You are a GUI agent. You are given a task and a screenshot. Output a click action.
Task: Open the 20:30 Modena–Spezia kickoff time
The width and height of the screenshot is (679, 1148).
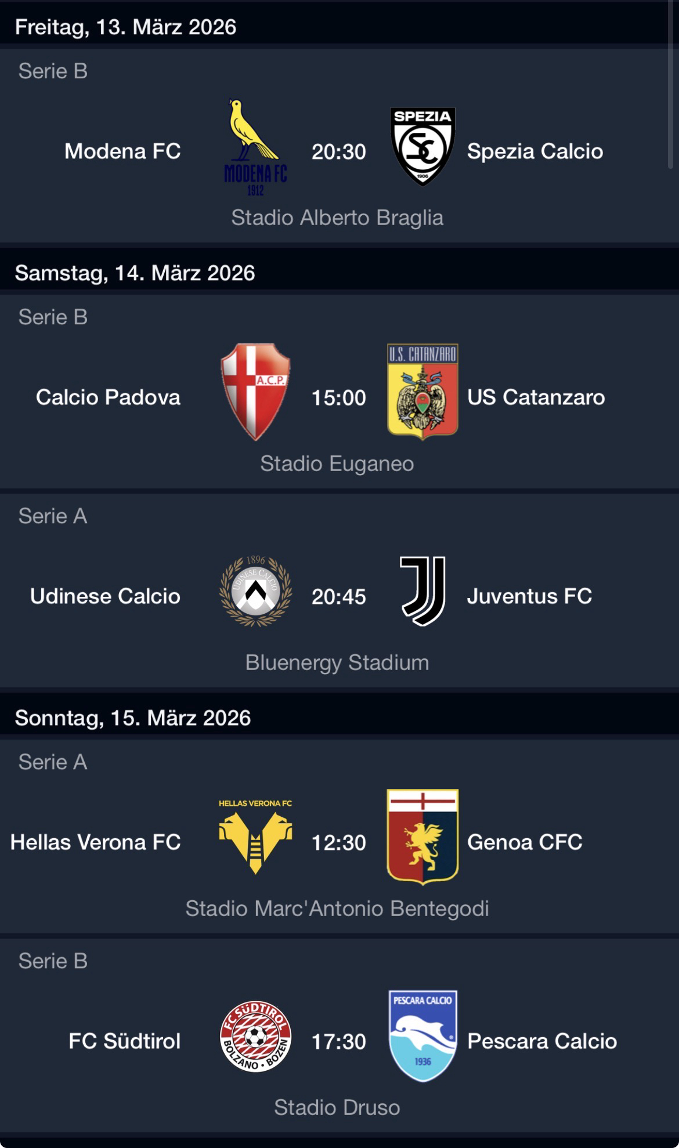[x=339, y=152]
